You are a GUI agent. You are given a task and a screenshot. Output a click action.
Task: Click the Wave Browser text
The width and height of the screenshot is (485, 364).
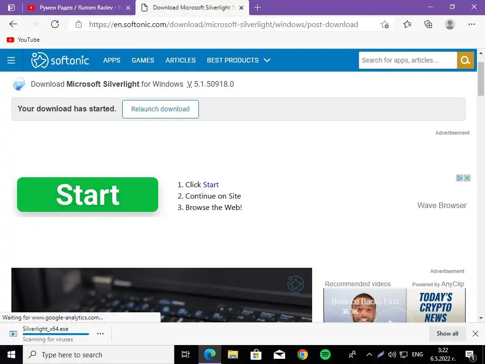tap(442, 205)
